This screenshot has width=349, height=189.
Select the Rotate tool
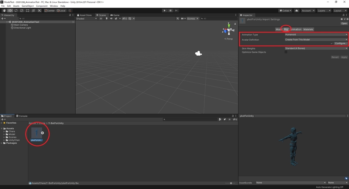pos(16,10)
